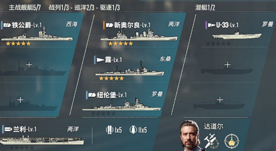Select the 露 destroyer ship image

tap(130, 69)
